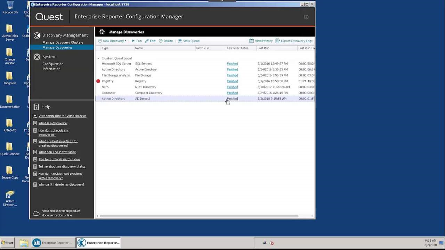Select the NTFS Discovery row
445x250 pixels.
tap(145, 87)
